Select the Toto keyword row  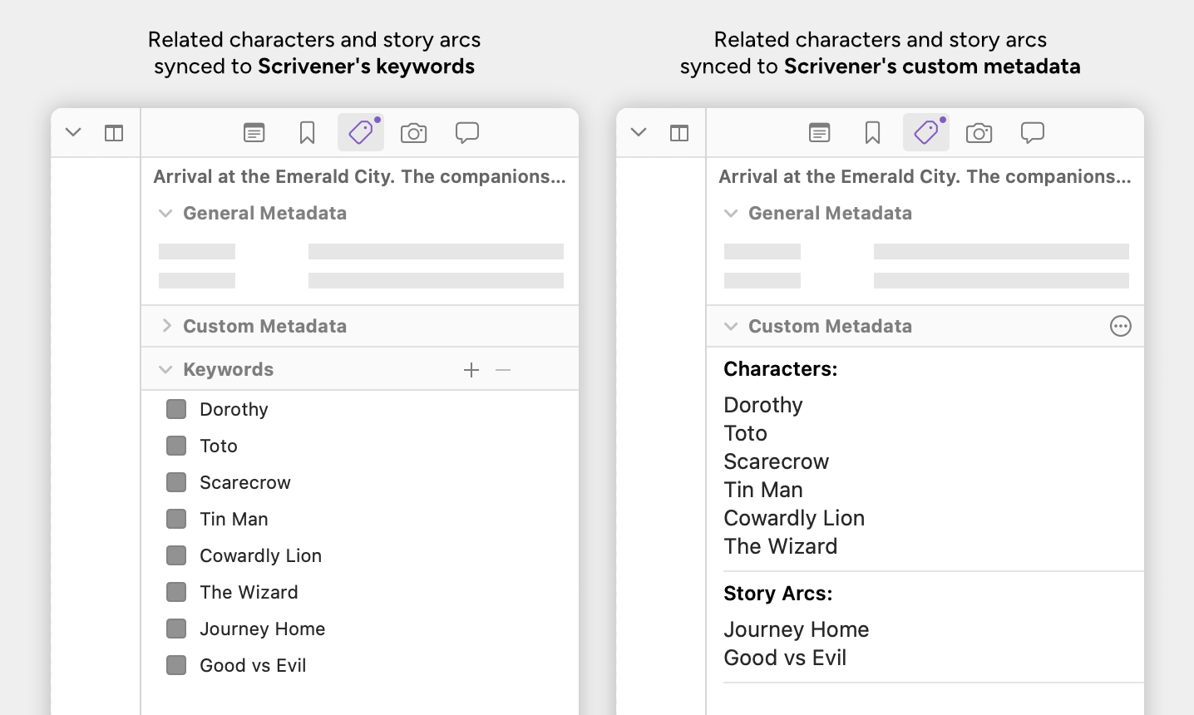(x=360, y=446)
